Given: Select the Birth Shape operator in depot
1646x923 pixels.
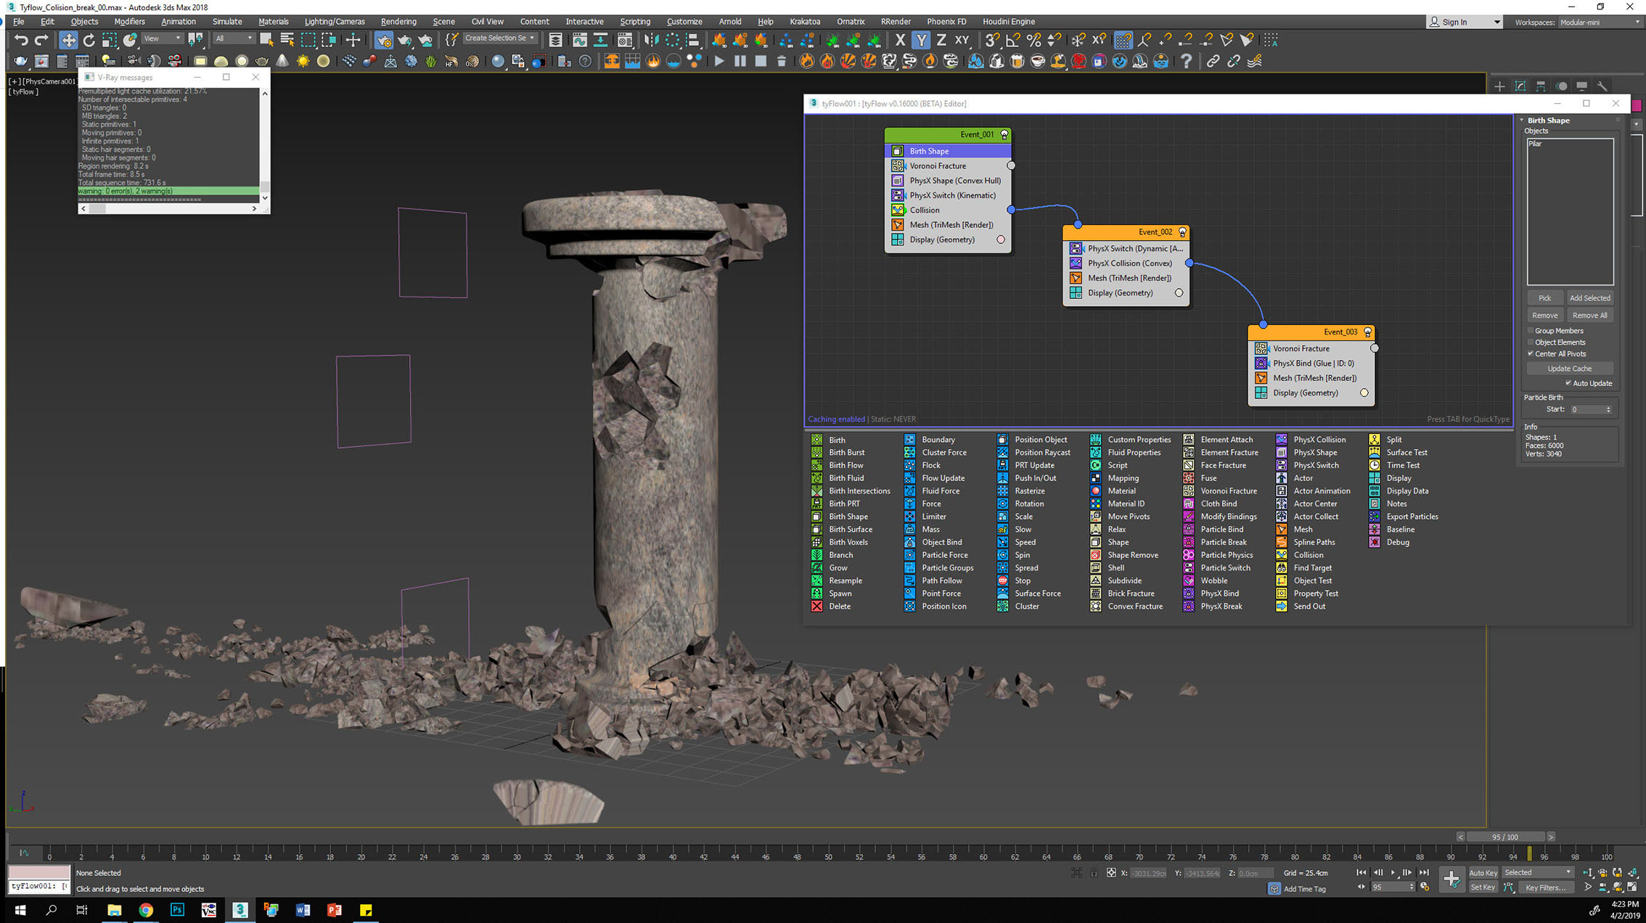Looking at the screenshot, I should pos(848,516).
